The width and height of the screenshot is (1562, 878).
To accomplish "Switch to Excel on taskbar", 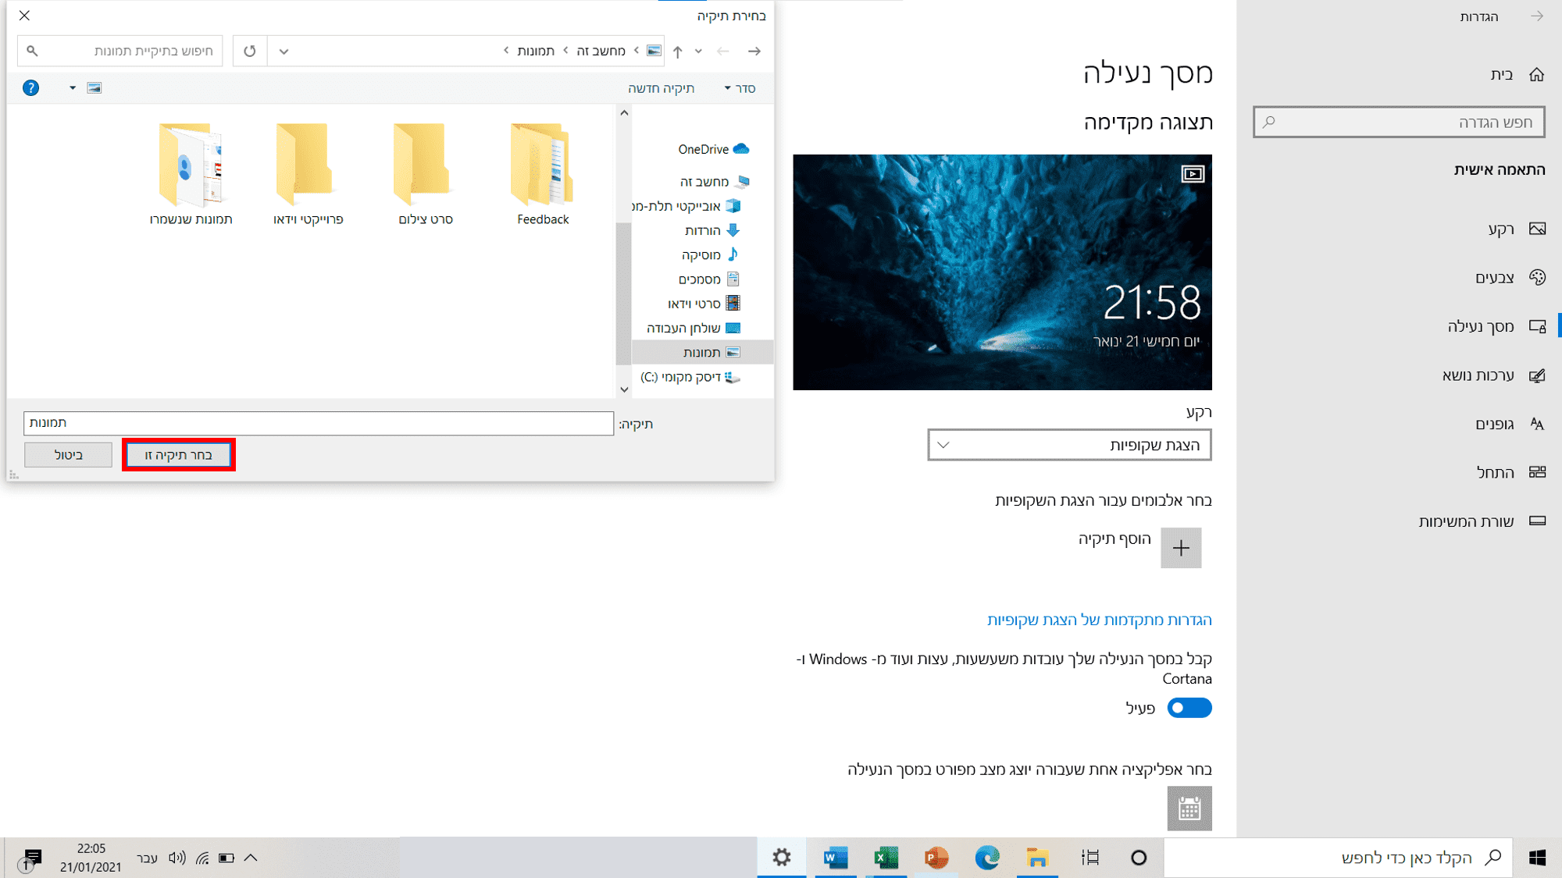I will click(886, 858).
